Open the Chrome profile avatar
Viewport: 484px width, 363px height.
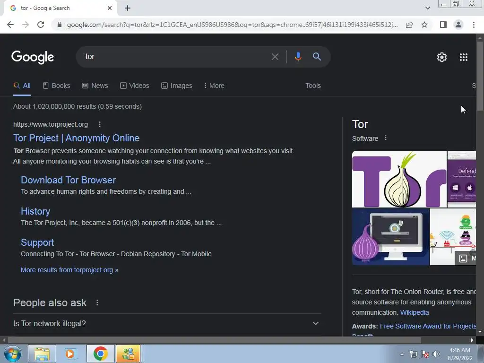(458, 25)
